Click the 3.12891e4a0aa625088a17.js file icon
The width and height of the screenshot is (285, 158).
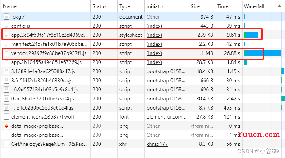coord(6,71)
